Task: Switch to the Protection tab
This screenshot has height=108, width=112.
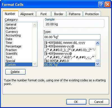Action: (92, 14)
